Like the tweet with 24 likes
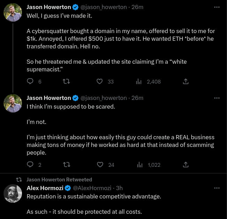The height and width of the screenshot is (219, 227). 100,165
